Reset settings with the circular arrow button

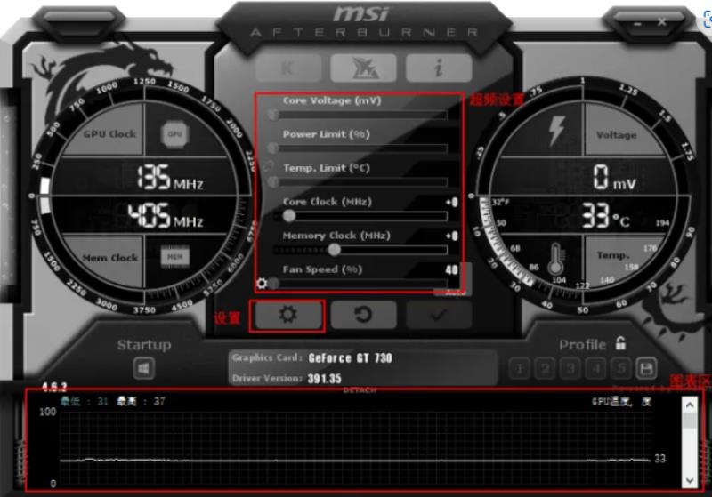(363, 315)
